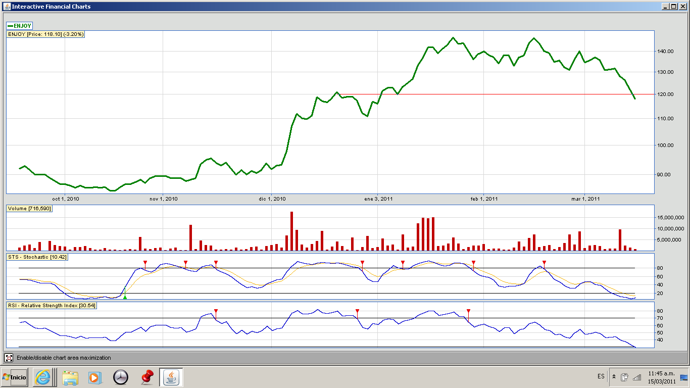690x388 pixels.
Task: Click the 100.00 price axis label
Action: [x=666, y=145]
